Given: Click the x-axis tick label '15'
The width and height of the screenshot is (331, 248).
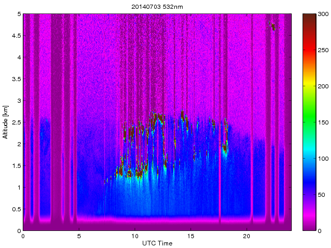Looking at the screenshot, I should pos(191,236).
